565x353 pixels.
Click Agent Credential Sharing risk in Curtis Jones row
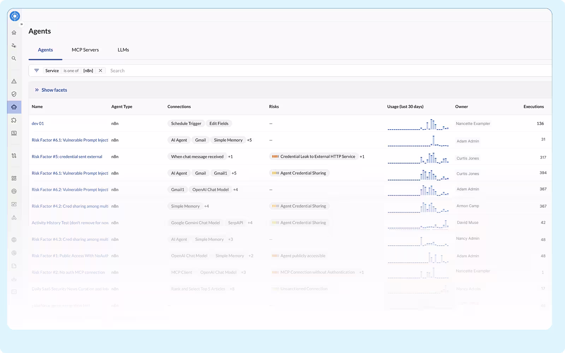(x=299, y=173)
